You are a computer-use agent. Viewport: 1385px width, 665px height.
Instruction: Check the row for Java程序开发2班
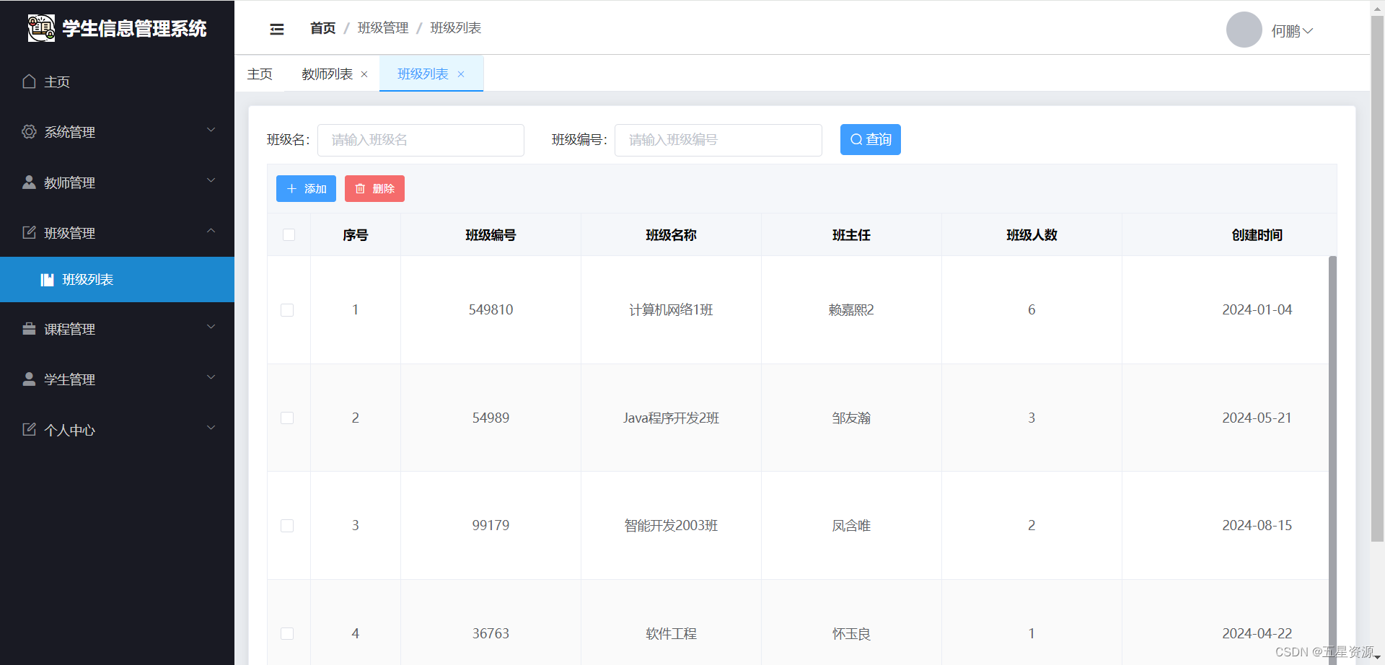pyautogui.click(x=287, y=418)
